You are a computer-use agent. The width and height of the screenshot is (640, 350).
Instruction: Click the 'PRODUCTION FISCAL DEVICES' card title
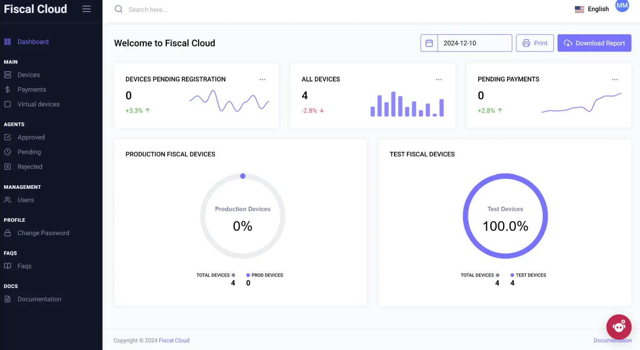170,154
